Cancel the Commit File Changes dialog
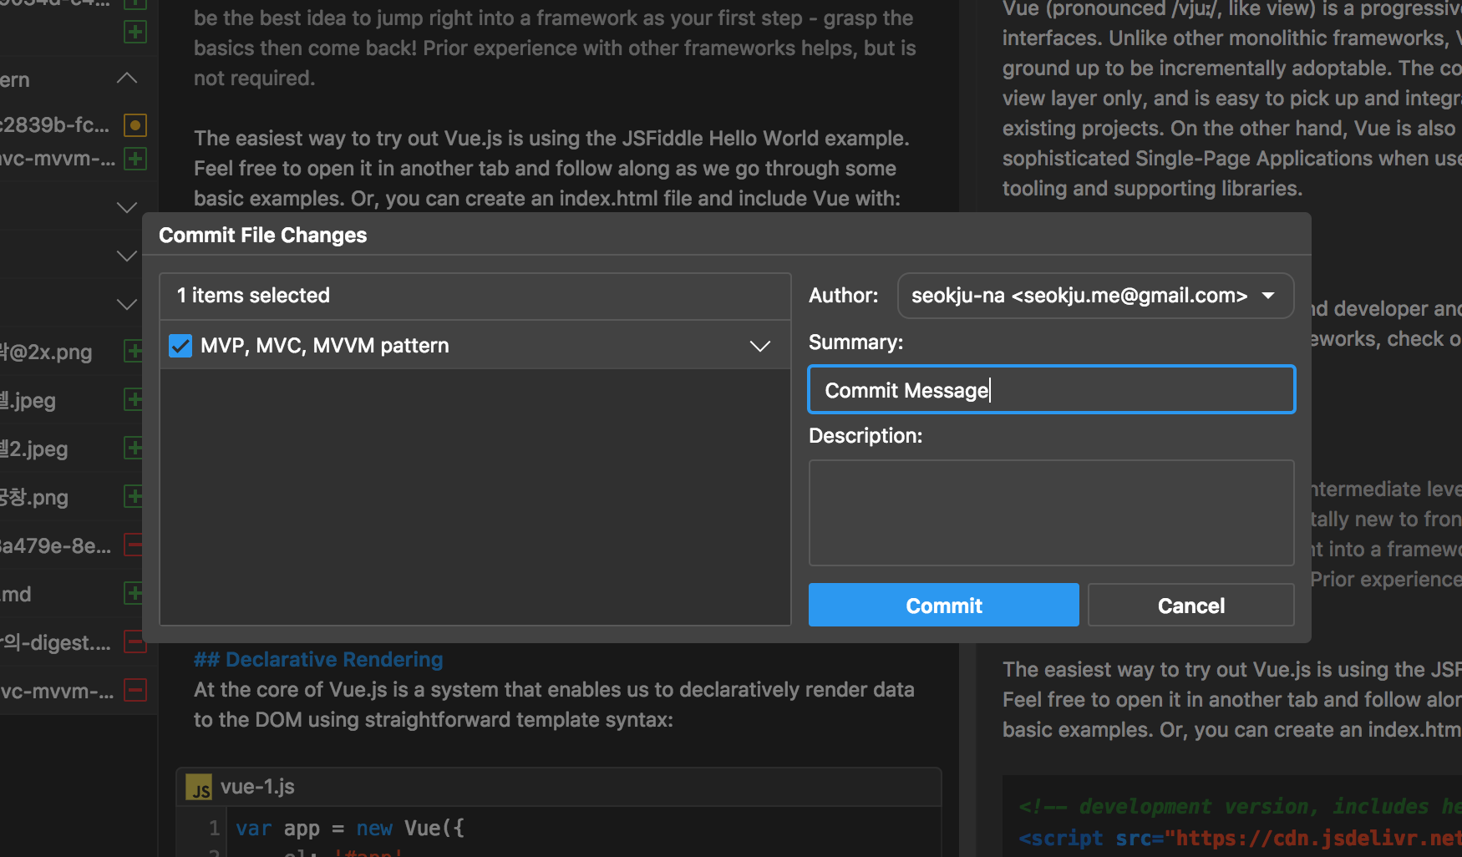Screen dimensions: 1462x857 pos(1190,605)
